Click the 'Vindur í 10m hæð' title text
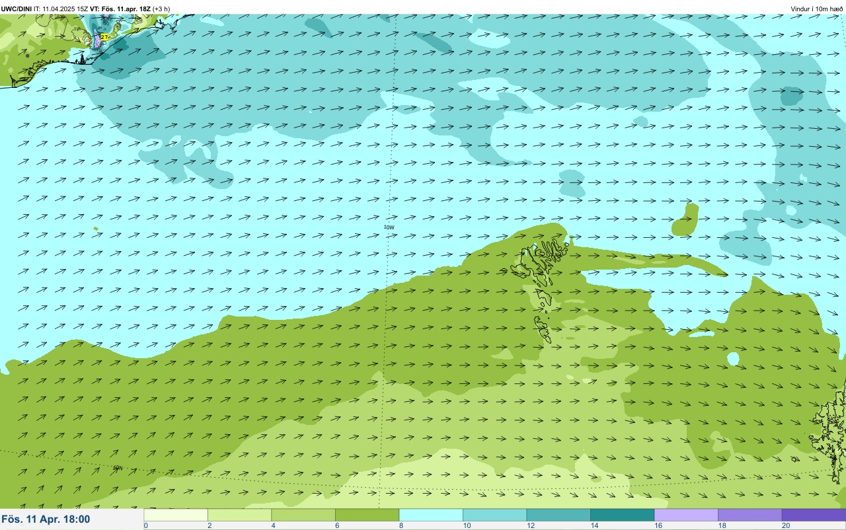846x530 pixels. (817, 9)
